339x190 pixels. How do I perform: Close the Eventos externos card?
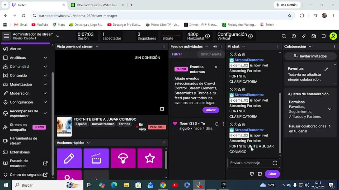pos(216,67)
